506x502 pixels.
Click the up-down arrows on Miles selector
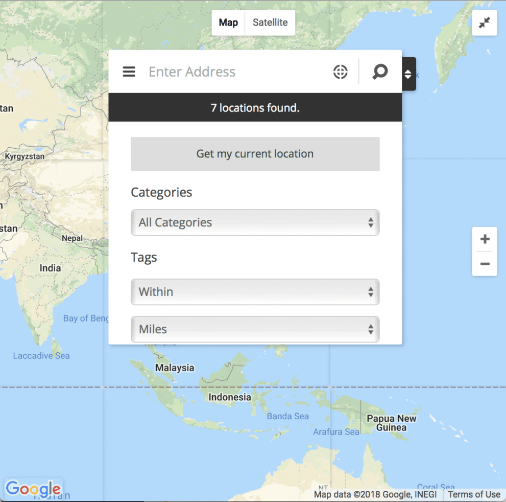click(371, 329)
